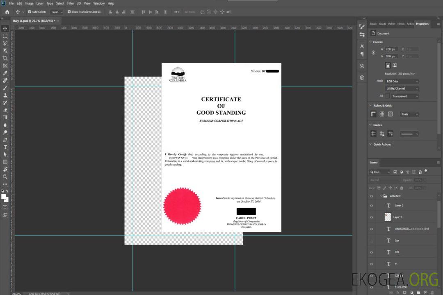The height and width of the screenshot is (295, 443).
Task: Toggle the Auto-Select checkbox
Action: click(30, 12)
